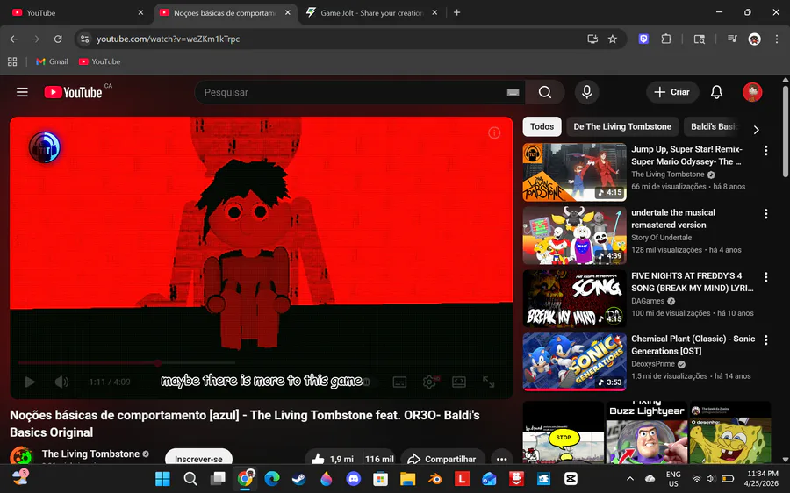Open the Criar create menu

[672, 92]
